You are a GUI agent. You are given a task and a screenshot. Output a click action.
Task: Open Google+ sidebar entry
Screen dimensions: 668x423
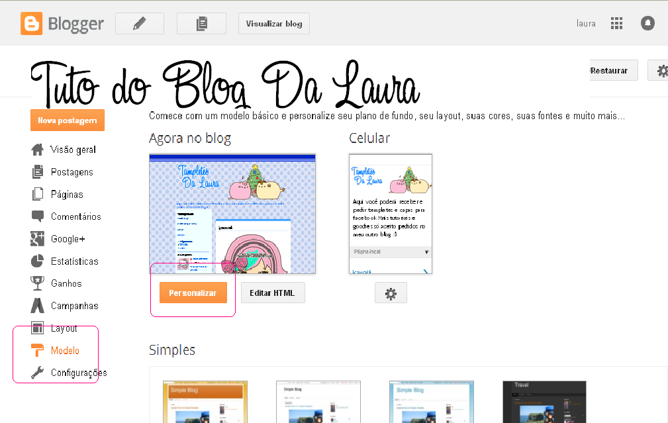tap(68, 239)
